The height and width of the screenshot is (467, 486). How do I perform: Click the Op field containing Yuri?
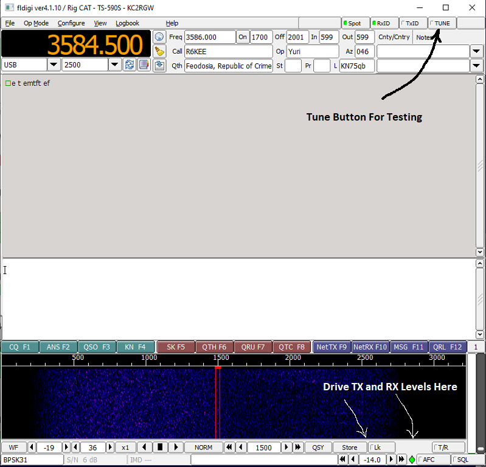(313, 52)
